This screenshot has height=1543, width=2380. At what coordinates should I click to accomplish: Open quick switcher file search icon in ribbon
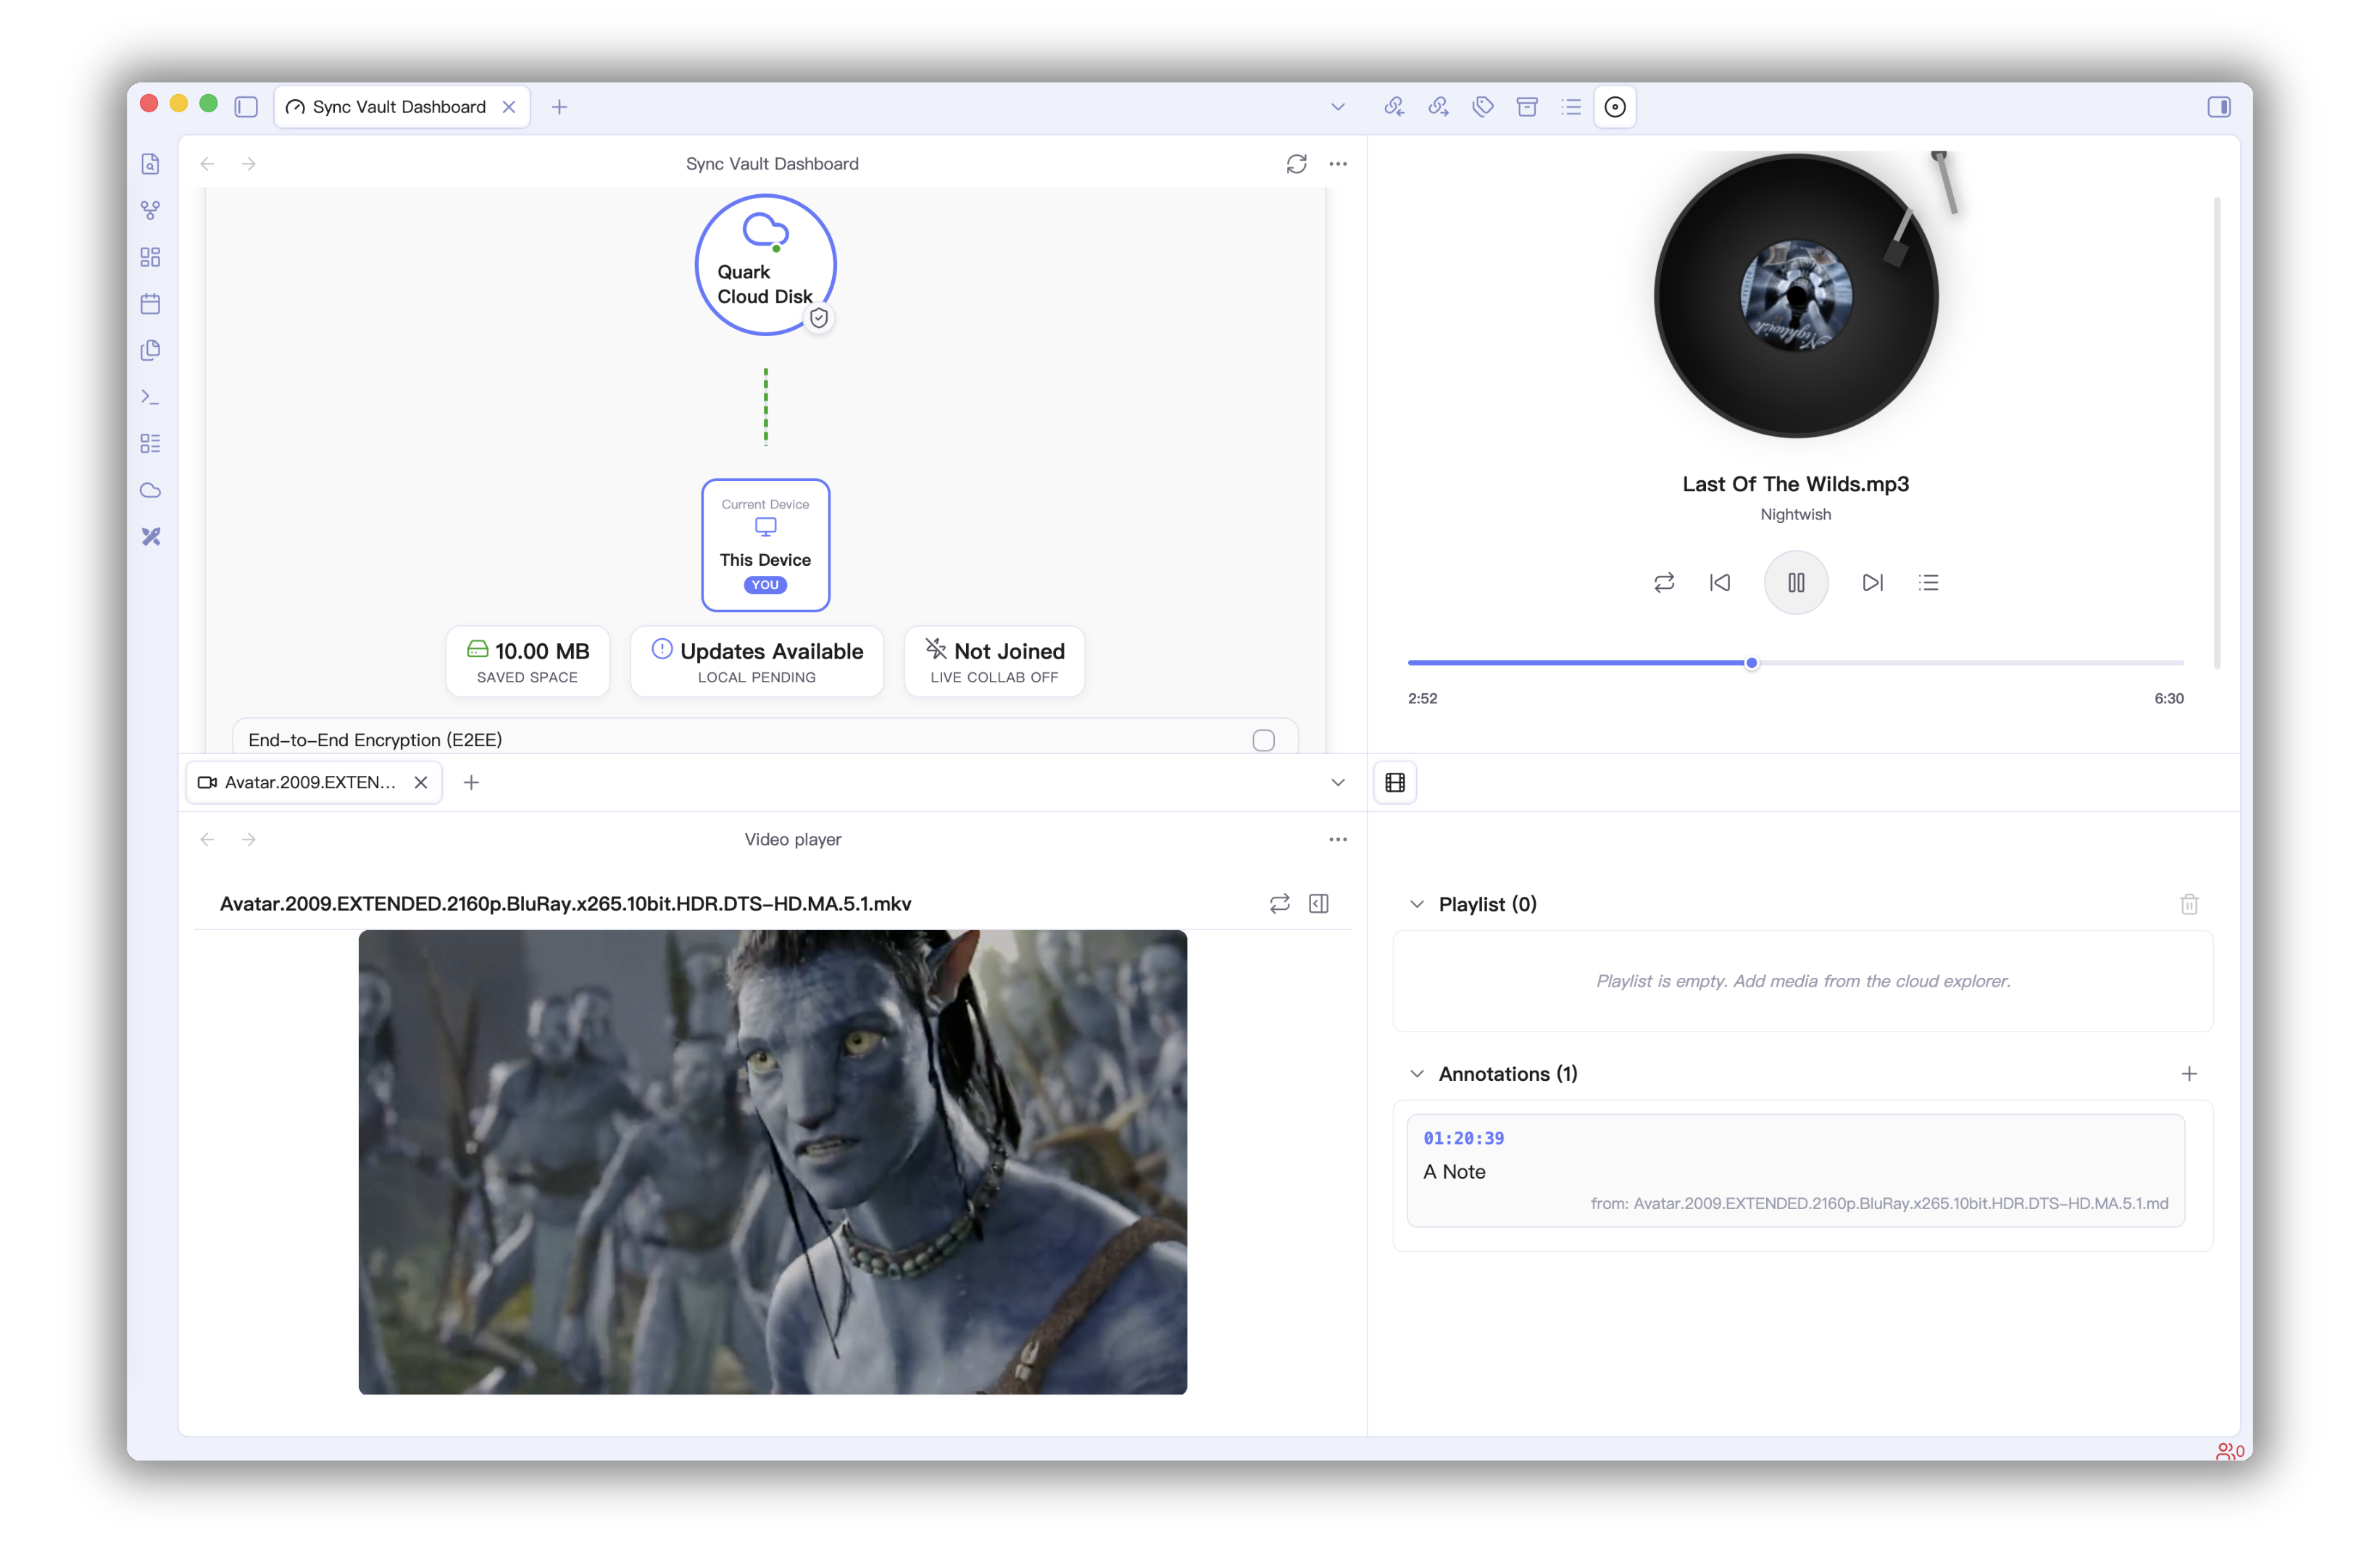pyautogui.click(x=151, y=164)
